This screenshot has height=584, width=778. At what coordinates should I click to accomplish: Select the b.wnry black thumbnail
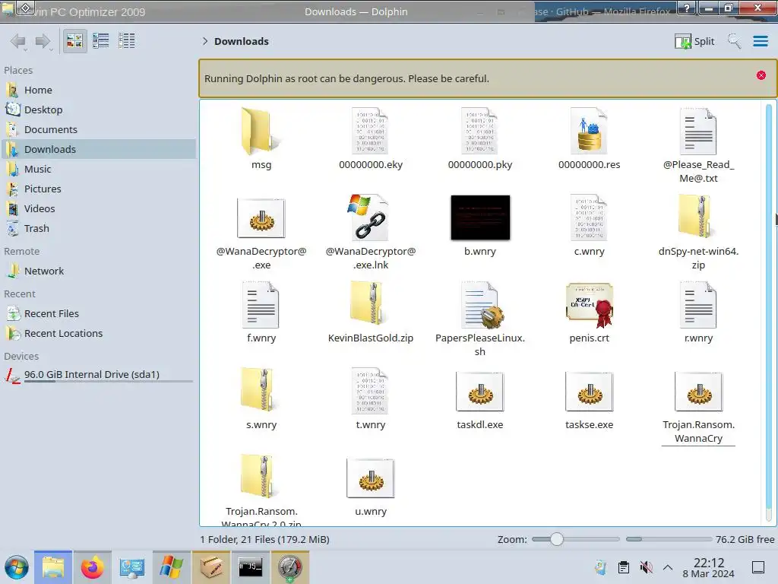480,217
